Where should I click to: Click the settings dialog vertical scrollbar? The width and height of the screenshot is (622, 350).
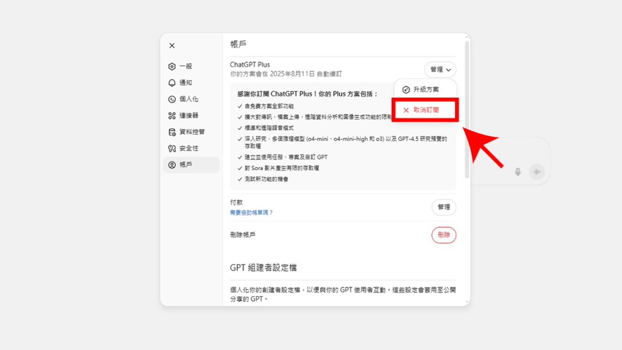click(x=467, y=109)
